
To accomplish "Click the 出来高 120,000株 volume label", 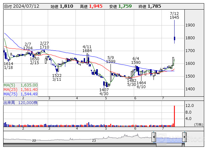I will tap(21, 103).
